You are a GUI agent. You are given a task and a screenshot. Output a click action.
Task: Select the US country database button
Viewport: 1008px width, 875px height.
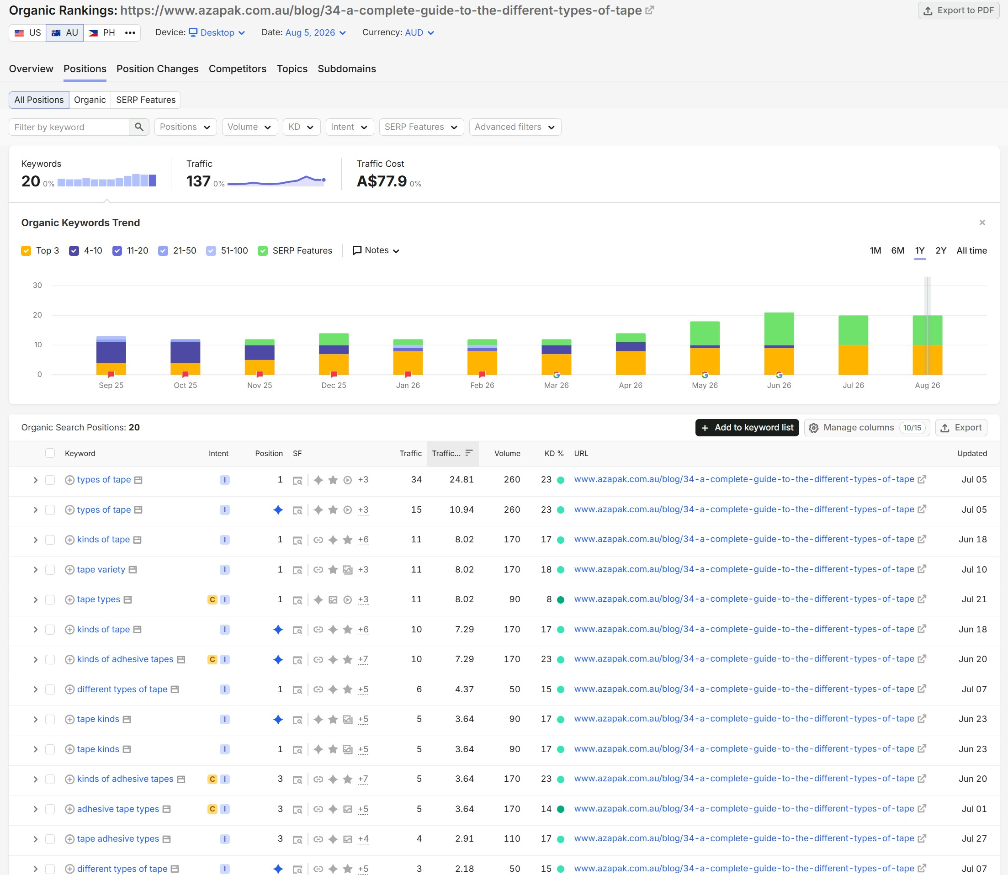point(28,33)
